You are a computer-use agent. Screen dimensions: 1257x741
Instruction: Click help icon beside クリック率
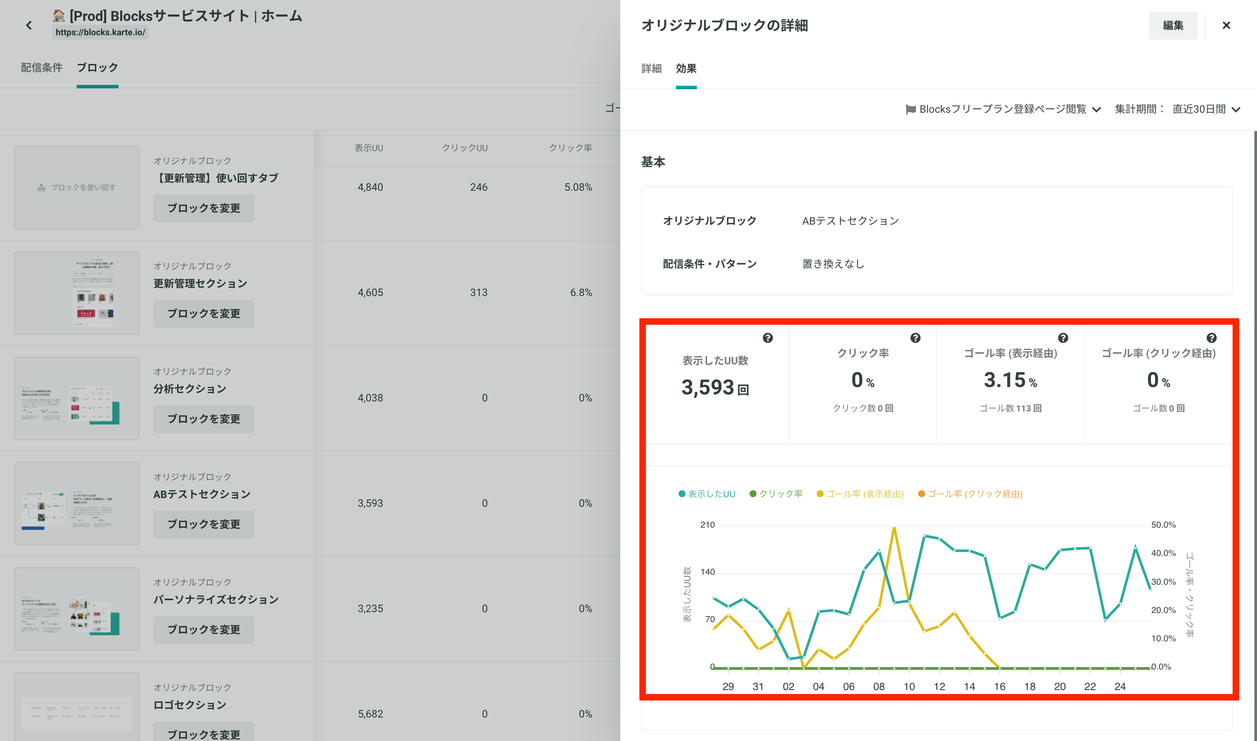[x=915, y=338]
